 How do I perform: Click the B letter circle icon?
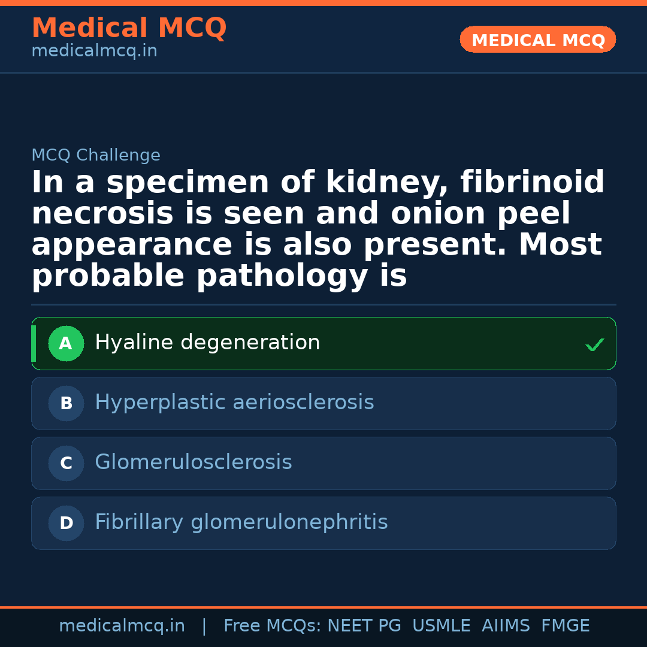click(66, 404)
